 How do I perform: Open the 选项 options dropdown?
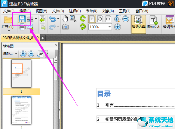[x=10, y=54]
